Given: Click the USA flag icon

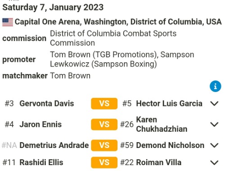Looking at the screenshot, I should 8,22.
